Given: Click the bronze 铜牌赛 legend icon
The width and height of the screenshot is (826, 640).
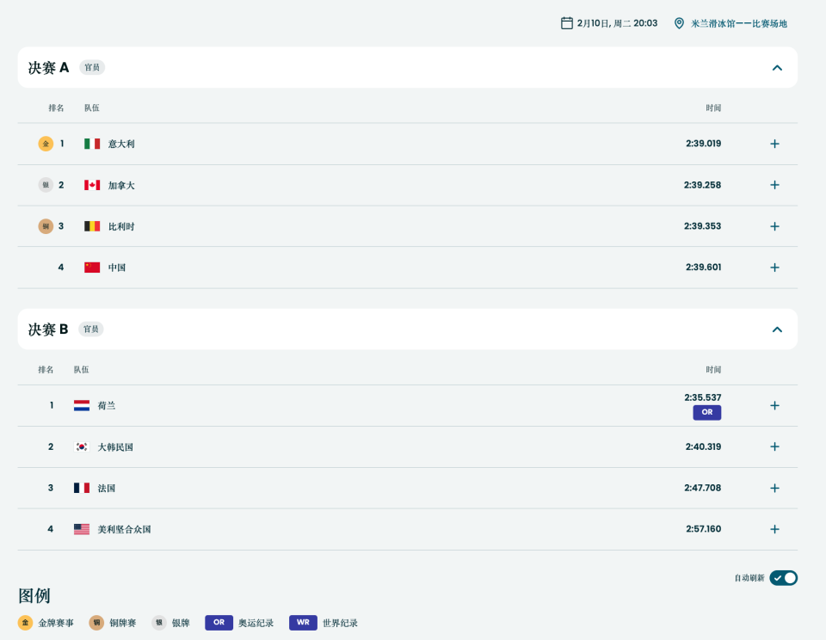Looking at the screenshot, I should click(96, 623).
